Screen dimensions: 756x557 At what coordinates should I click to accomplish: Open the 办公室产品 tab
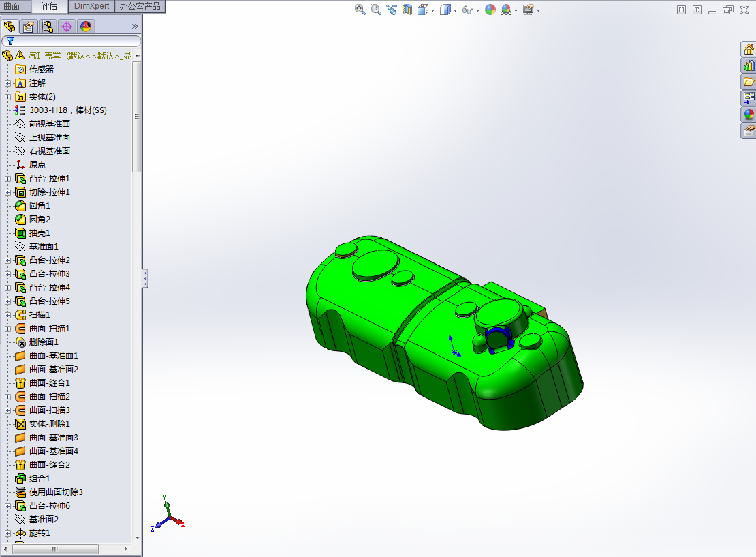(140, 6)
